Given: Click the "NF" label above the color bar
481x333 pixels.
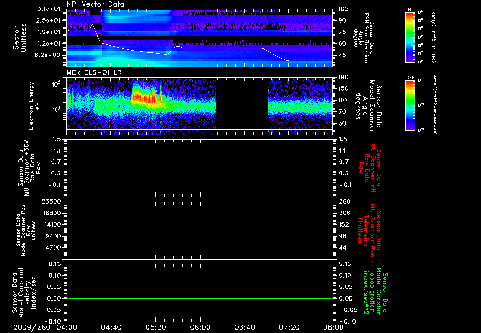Looking at the screenshot, I should [x=410, y=9].
